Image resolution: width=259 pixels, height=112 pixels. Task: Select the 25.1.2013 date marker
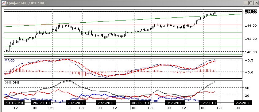41,103
